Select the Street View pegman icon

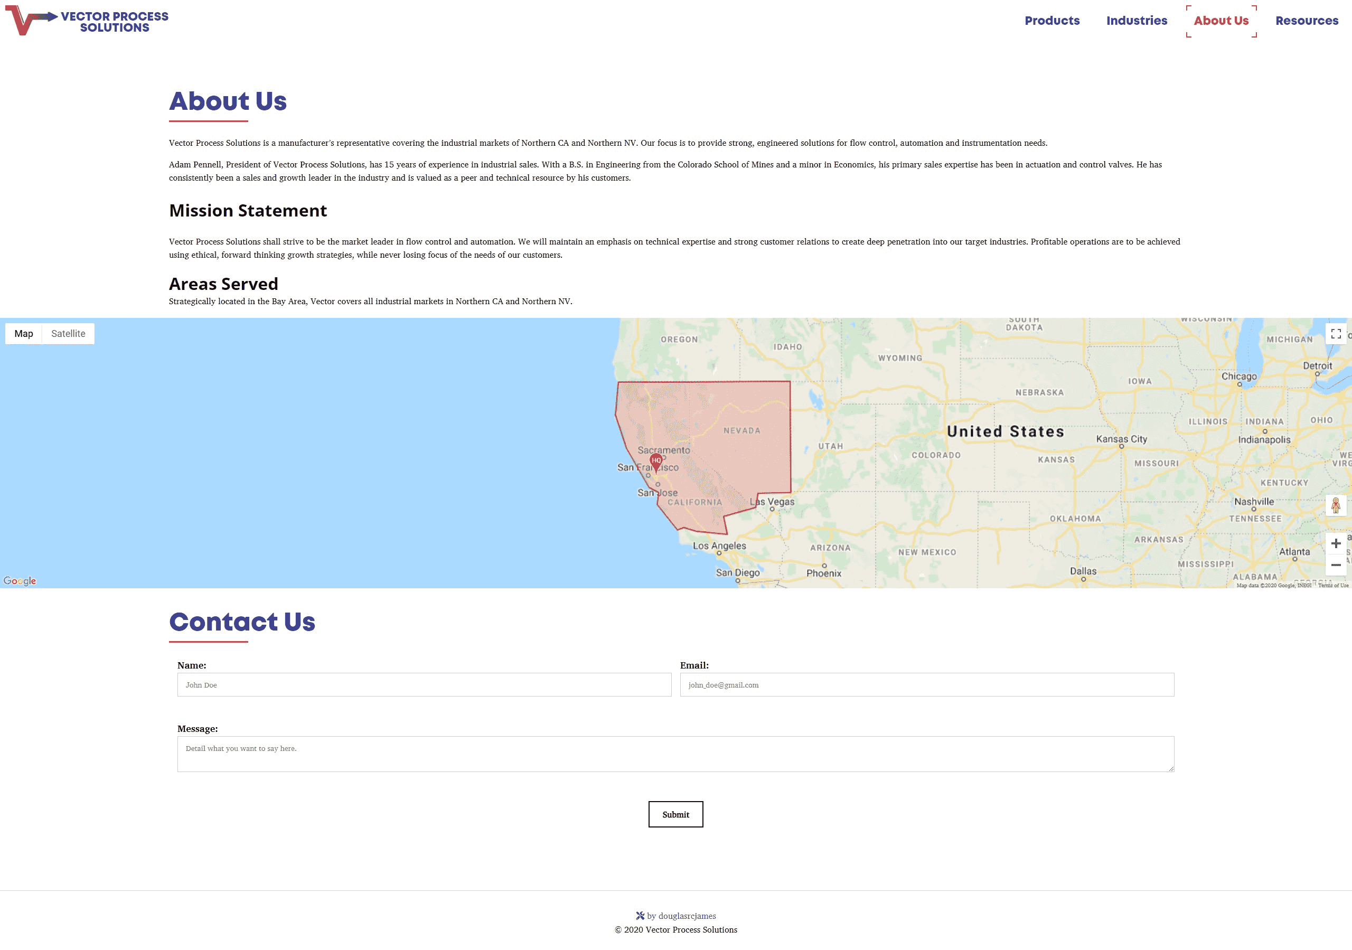click(1336, 505)
